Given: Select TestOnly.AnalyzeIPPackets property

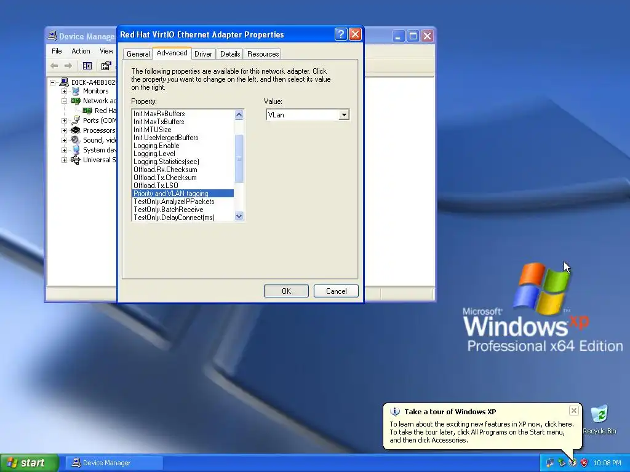Looking at the screenshot, I should 183,202.
